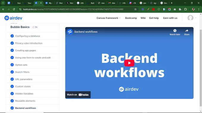Open Chrome profile picture
Image resolution: width=202 pixels, height=113 pixels.
tap(193, 9)
